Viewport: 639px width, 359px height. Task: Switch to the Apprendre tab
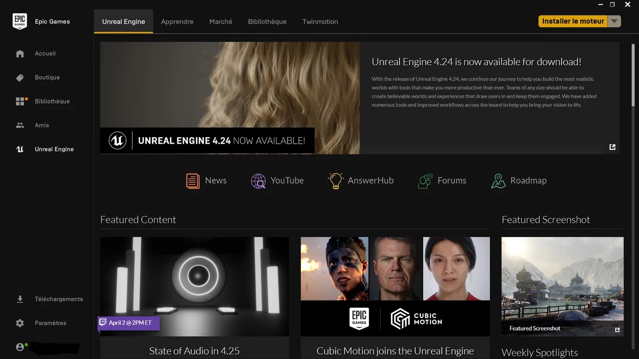(x=177, y=22)
